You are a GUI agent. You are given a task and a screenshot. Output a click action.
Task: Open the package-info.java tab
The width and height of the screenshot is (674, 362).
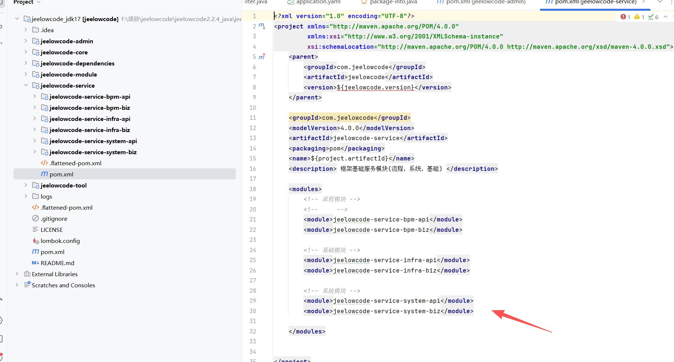point(393,2)
